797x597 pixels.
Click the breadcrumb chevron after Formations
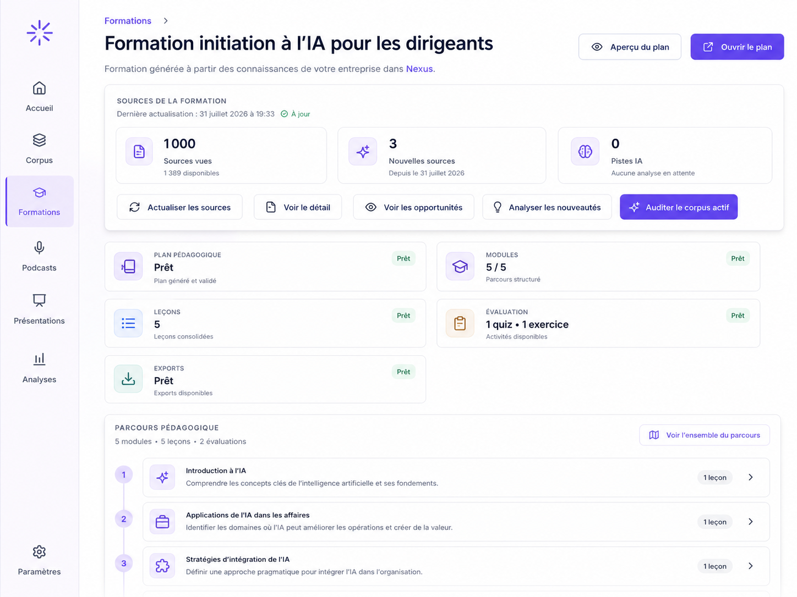(166, 21)
